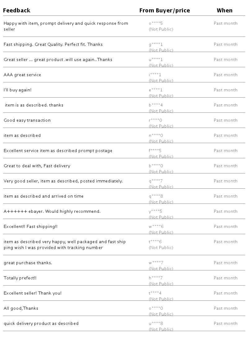Open buyer g****1 profile
The image size is (248, 337).
click(x=156, y=44)
